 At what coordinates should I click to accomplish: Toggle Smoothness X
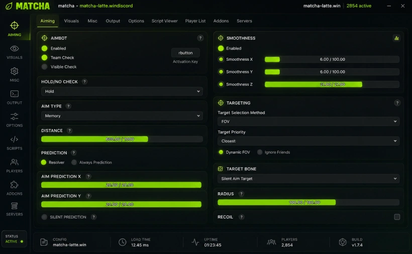point(221,59)
